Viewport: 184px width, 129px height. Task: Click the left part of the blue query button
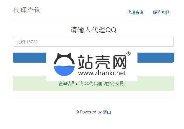30,58
